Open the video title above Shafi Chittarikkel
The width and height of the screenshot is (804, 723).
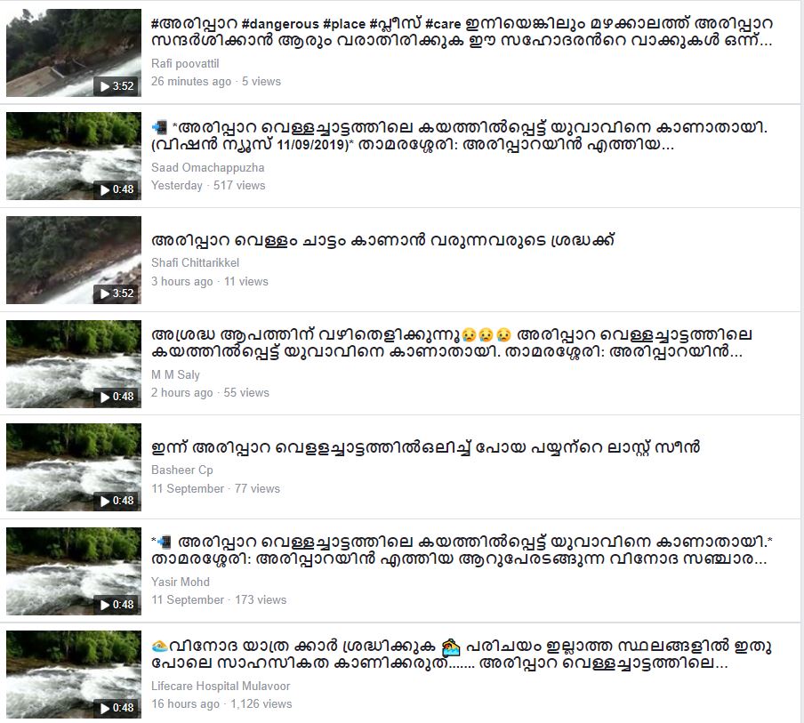(x=382, y=240)
